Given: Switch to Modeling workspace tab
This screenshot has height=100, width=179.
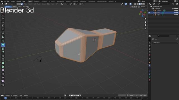Looking at the screenshot, I should click(37, 1).
